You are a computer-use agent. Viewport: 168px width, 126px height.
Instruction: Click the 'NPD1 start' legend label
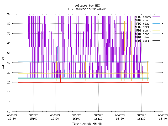coord(143,30)
